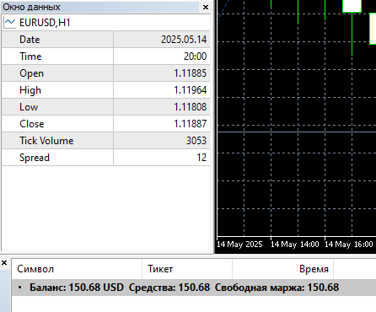Select the EURUSD,H1 symbol header row
376x312 pixels.
coord(106,23)
